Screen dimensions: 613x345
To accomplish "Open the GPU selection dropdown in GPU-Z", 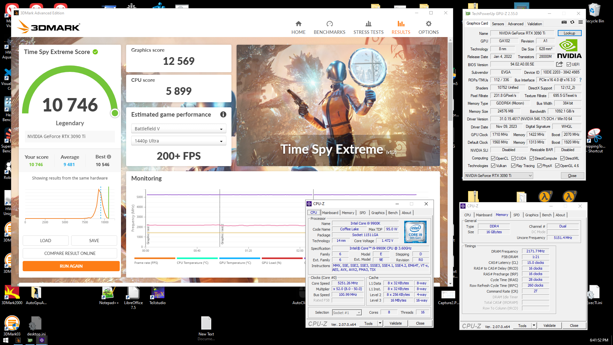I will click(x=498, y=175).
